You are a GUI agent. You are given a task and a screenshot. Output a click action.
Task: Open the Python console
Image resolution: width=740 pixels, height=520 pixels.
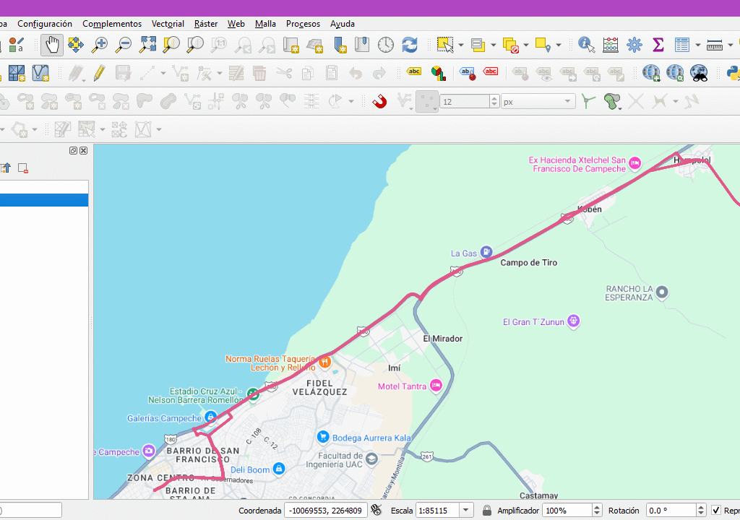[x=733, y=73]
